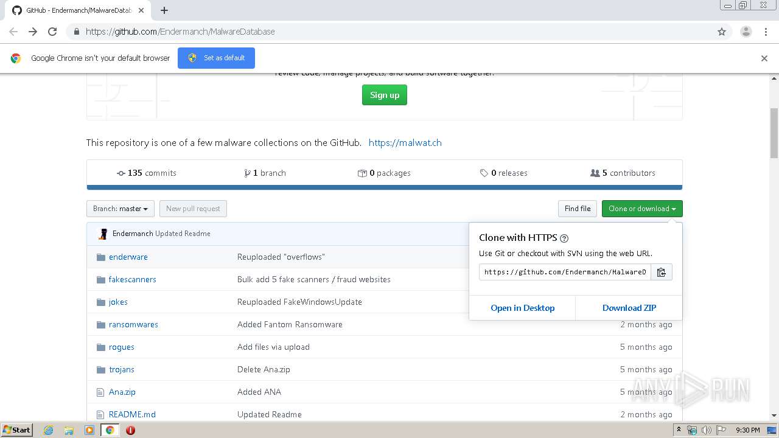
Task: Open Windows Explorer from the taskbar
Action: tap(69, 430)
